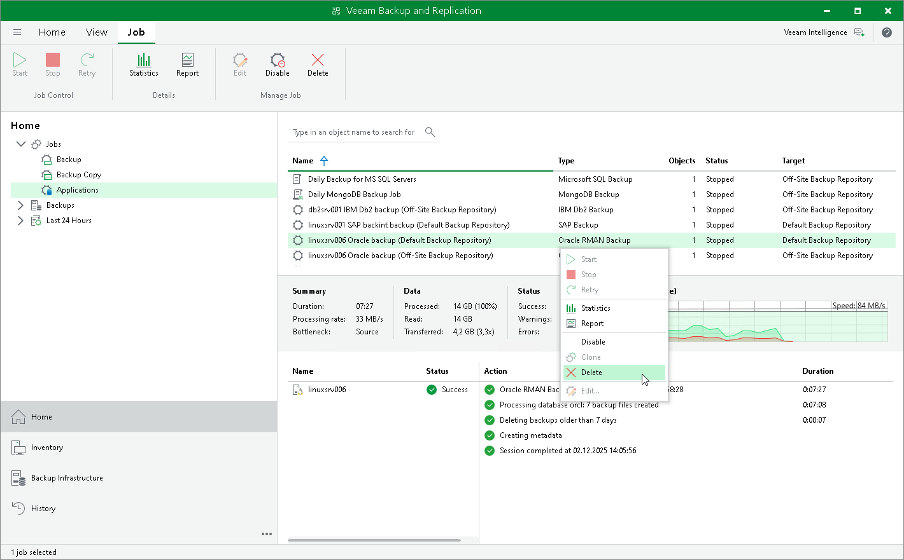Expand the Last 24 Hours node
Screen dimensions: 904x560
click(x=20, y=221)
